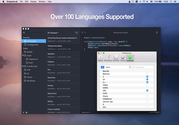179x125 pixels.
Task: Open the All Snippets dropdown header
Action: pyautogui.click(x=53, y=33)
